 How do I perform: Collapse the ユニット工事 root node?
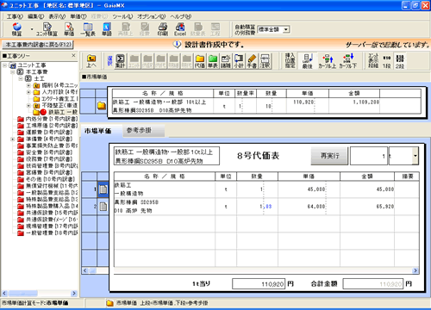tap(4, 65)
